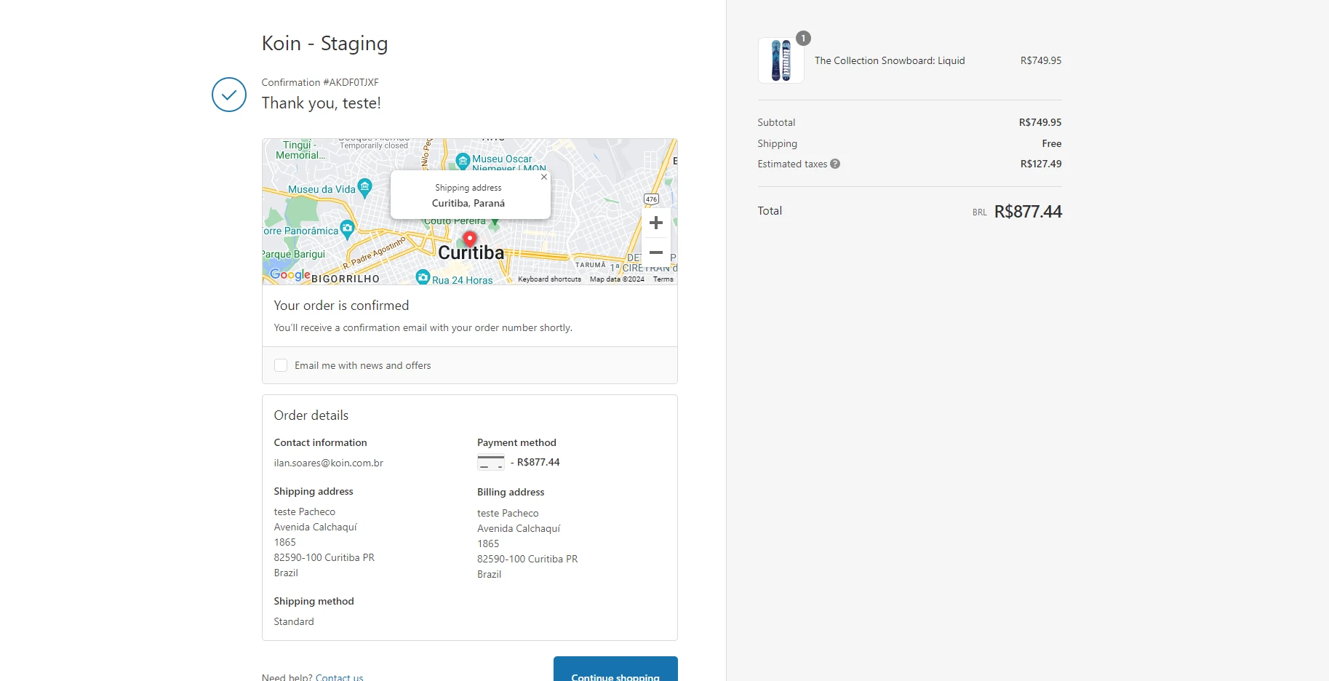The width and height of the screenshot is (1329, 681).
Task: Open the Contact us link
Action: tap(339, 677)
